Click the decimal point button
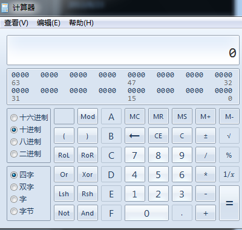242x230 pixels. point(182,213)
